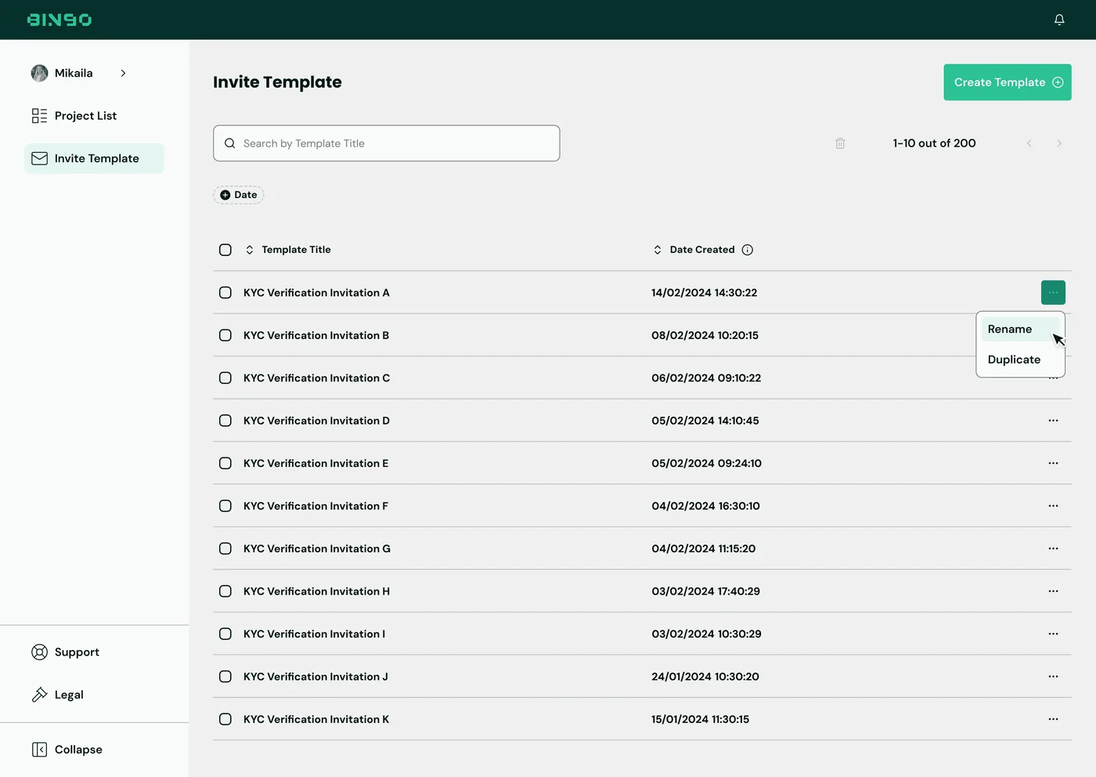Toggle the select-all templates checkbox
The height and width of the screenshot is (777, 1096).
coord(225,250)
